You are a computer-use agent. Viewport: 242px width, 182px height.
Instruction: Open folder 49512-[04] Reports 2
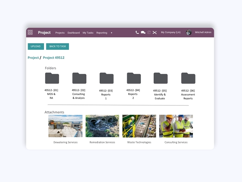pyautogui.click(x=134, y=78)
